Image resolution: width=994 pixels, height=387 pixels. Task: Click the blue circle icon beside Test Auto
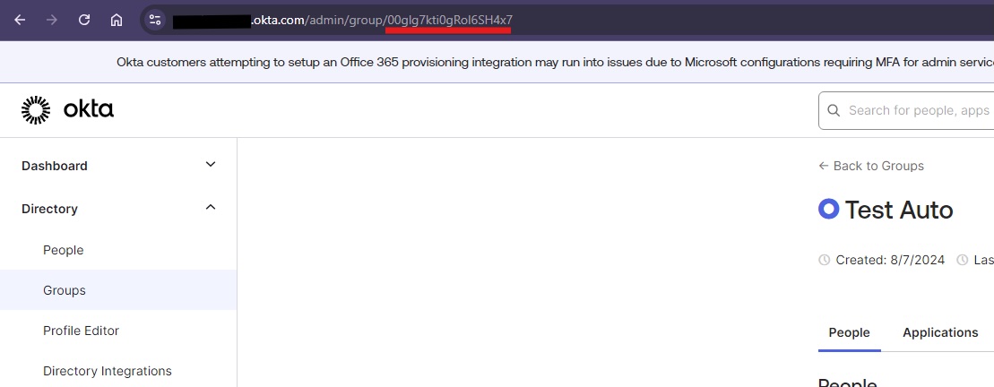[828, 210]
